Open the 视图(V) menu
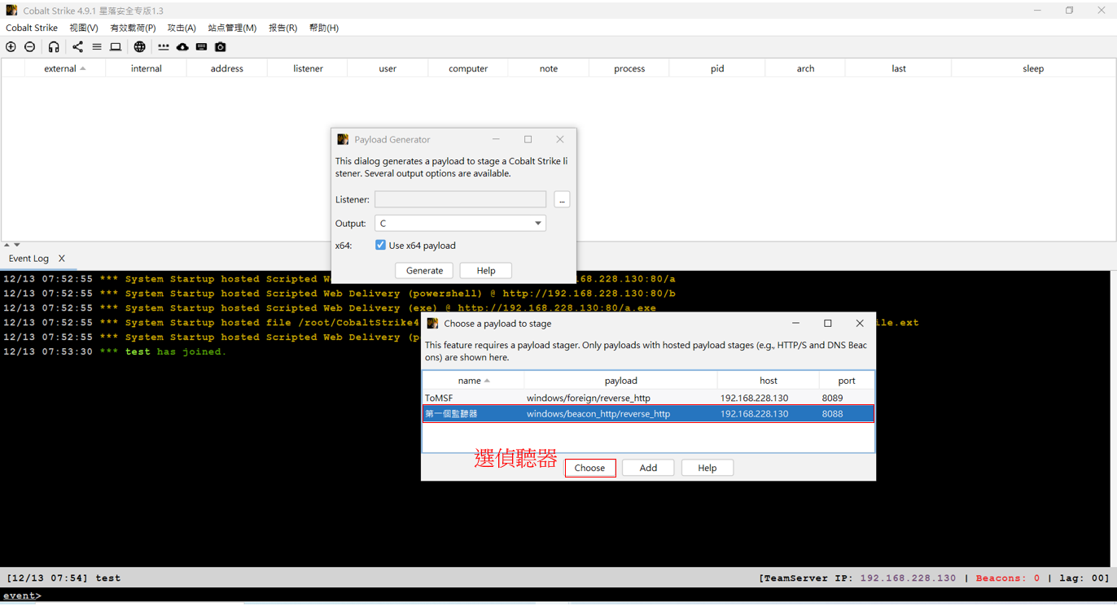The width and height of the screenshot is (1117, 606). click(84, 28)
